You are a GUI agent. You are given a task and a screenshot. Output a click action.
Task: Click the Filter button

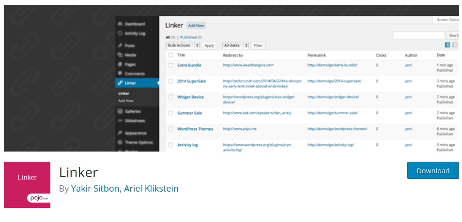click(258, 45)
